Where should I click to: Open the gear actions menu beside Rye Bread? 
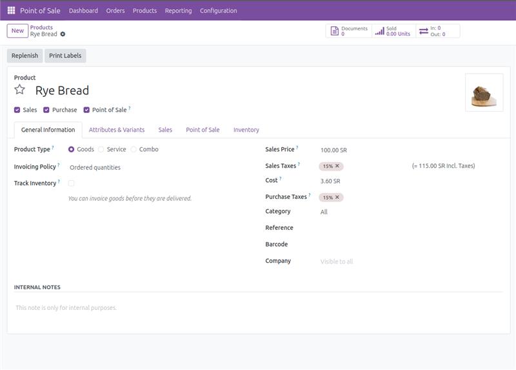click(63, 34)
